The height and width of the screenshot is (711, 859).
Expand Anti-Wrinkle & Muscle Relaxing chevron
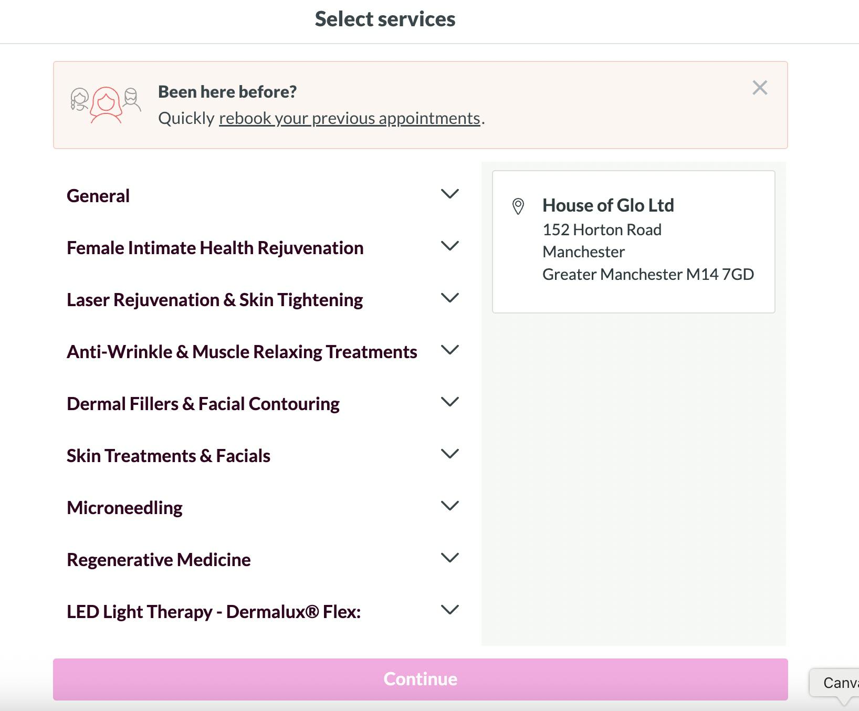point(450,350)
